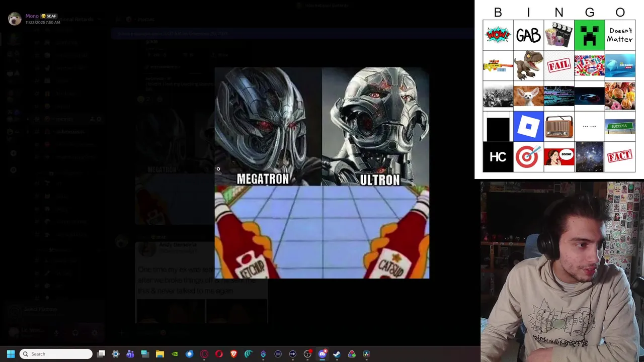This screenshot has height=362, width=644.
Task: Select the target dart bingo square
Action: pyautogui.click(x=528, y=157)
